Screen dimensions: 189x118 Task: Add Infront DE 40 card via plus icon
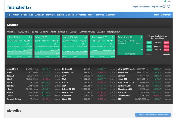pos(30,37)
